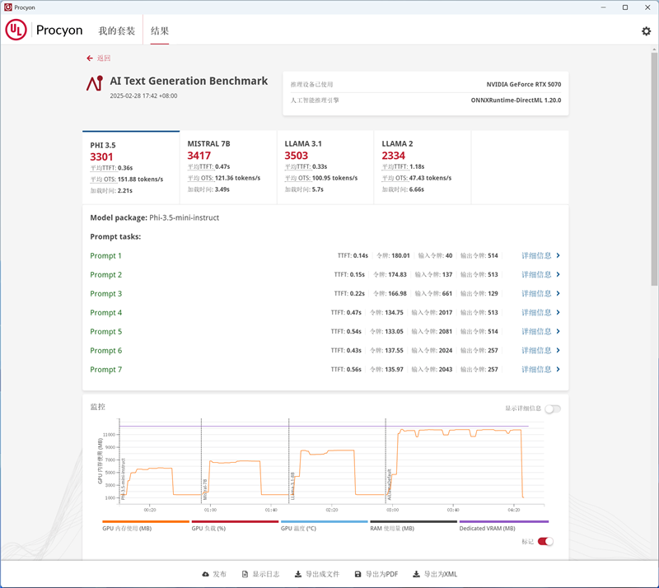Click the 导出为PDF save icon
659x588 pixels.
358,574
